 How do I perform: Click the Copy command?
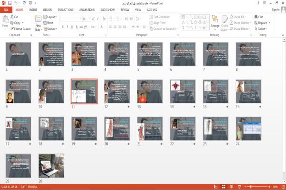(x=15, y=23)
